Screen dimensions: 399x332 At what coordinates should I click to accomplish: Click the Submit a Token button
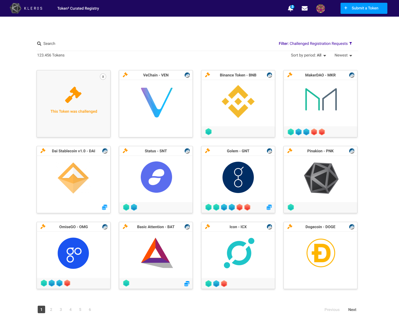tap(364, 8)
